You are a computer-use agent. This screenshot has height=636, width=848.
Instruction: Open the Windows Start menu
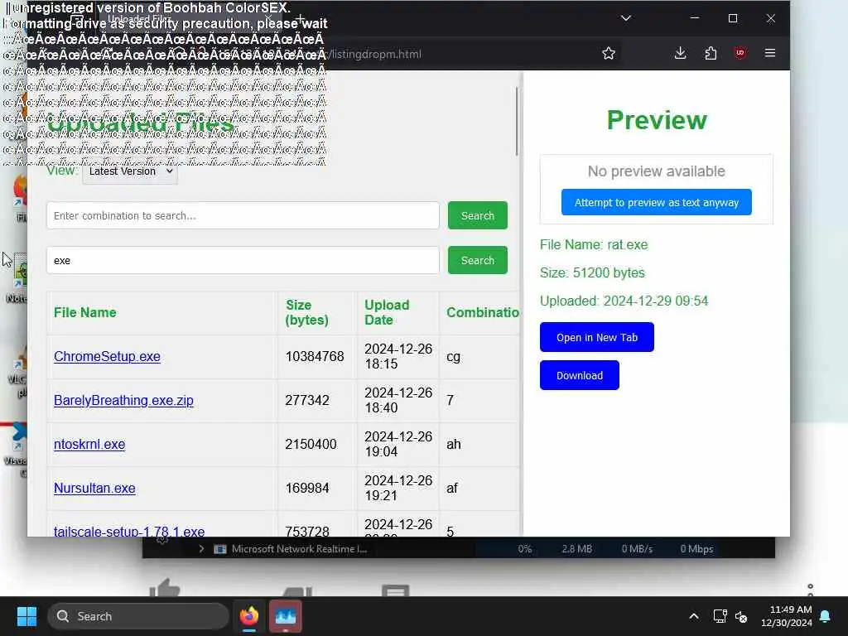click(x=26, y=616)
